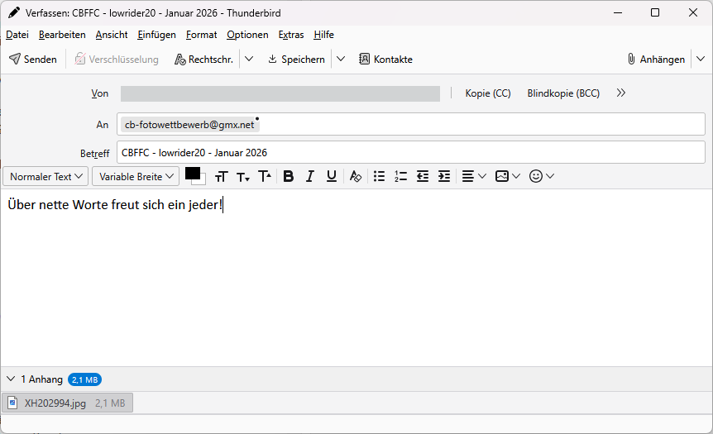713x434 pixels.
Task: Pick the black text color swatch
Action: point(193,173)
